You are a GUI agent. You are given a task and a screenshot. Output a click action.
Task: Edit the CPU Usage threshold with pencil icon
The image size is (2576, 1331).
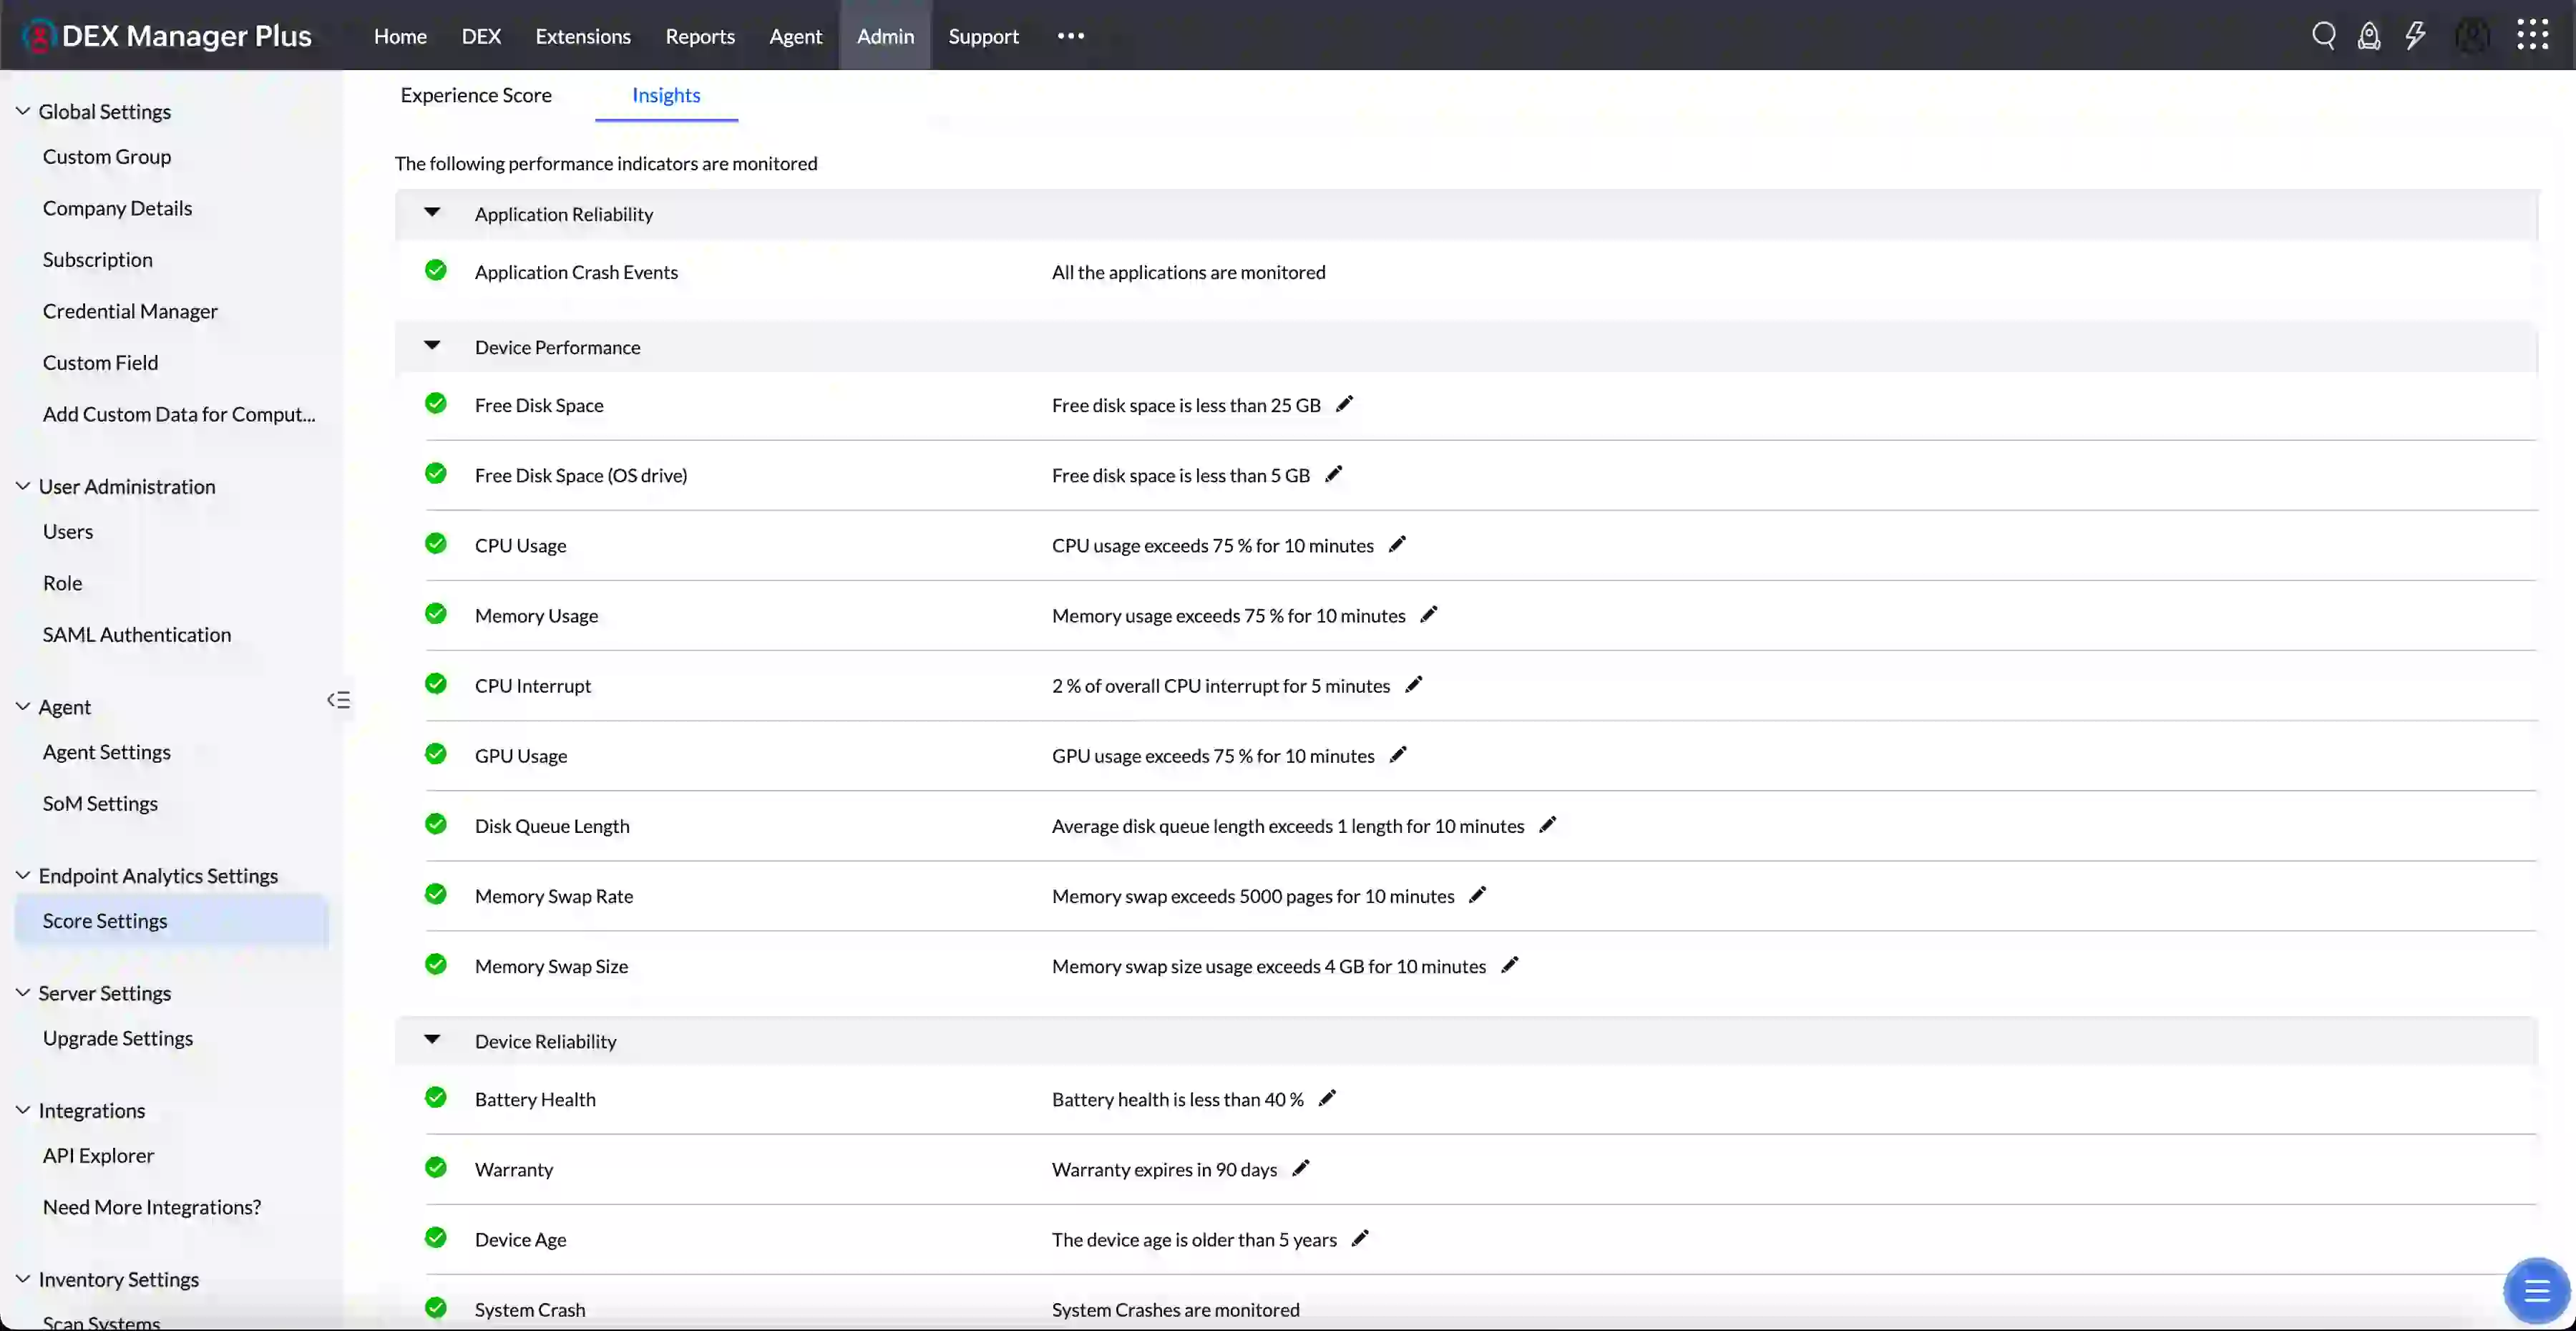1396,545
